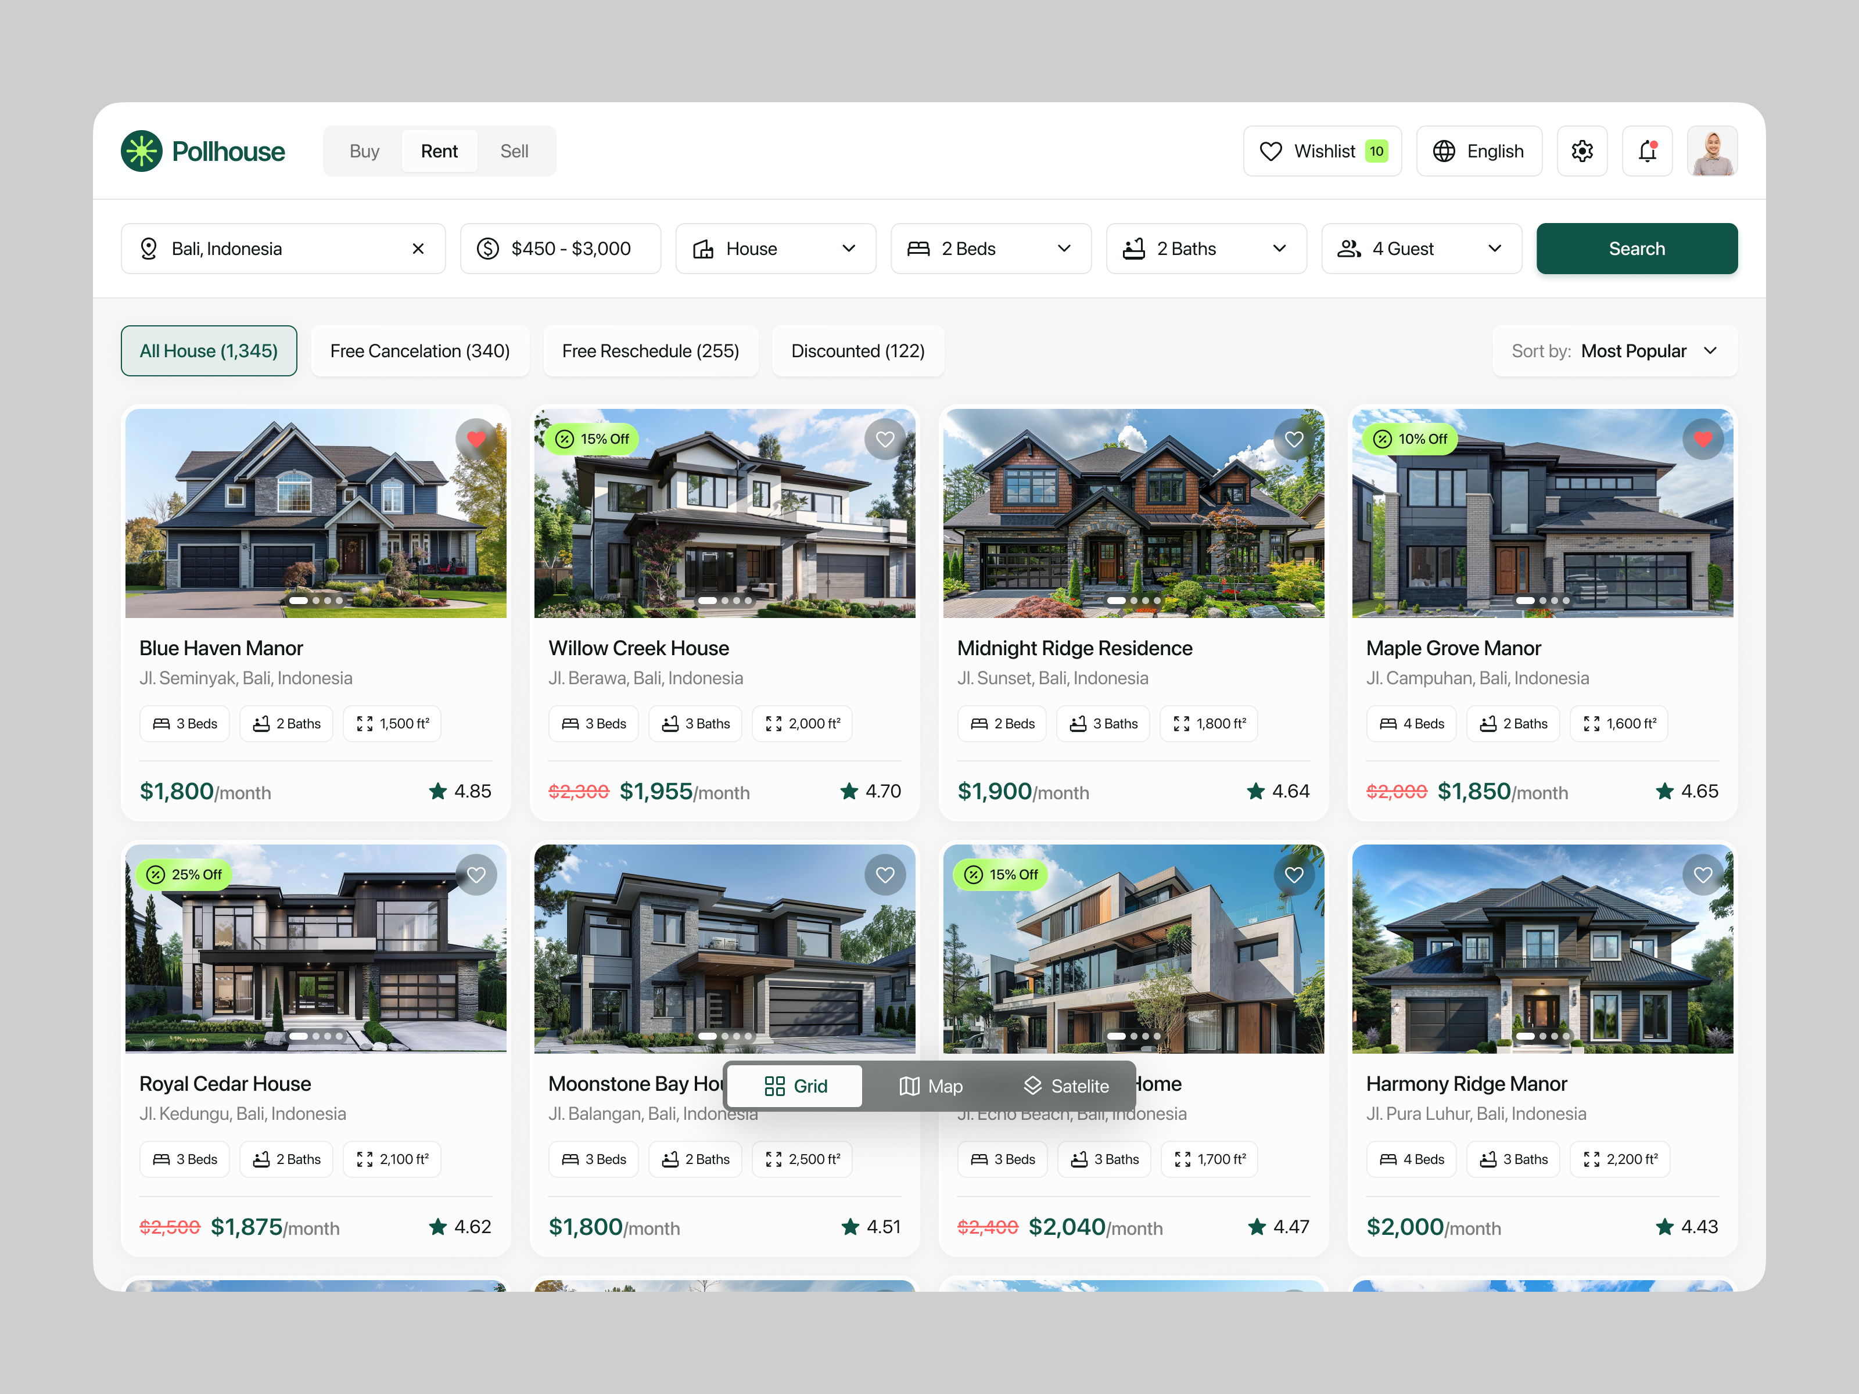The width and height of the screenshot is (1859, 1394).
Task: Filter by Free Cancelation (340)
Action: (420, 350)
